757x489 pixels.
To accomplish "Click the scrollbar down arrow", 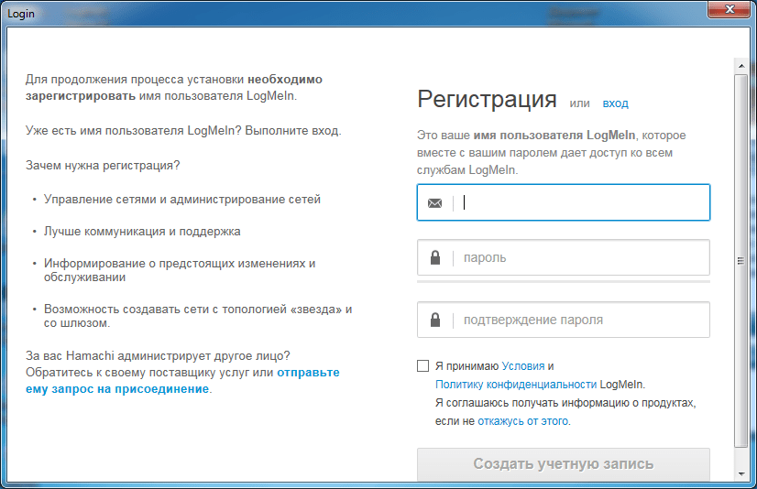I will 741,473.
